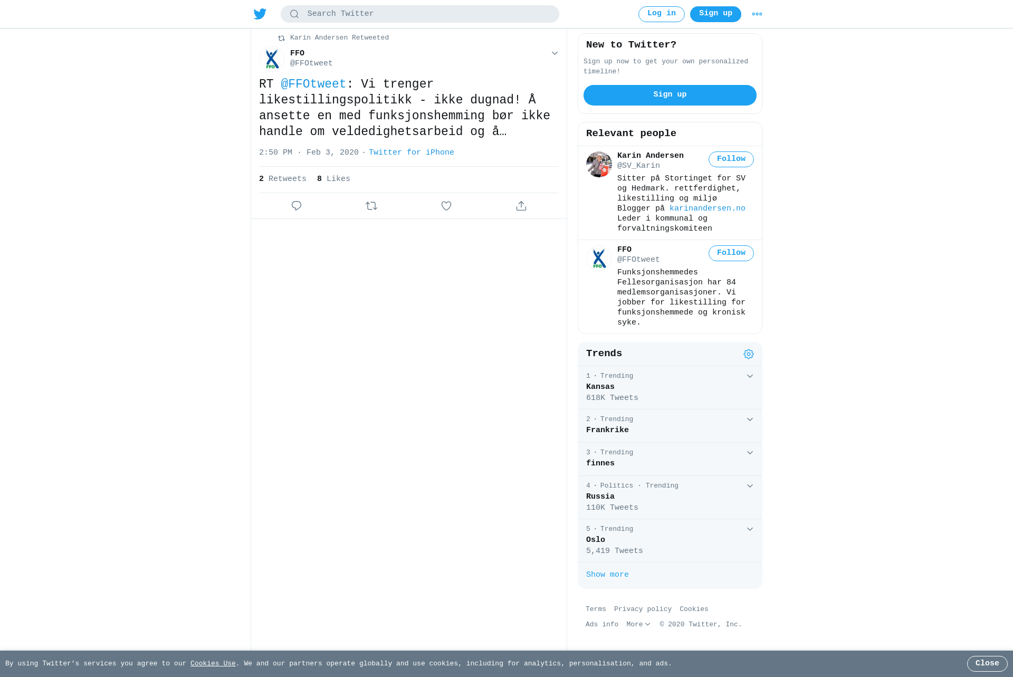
Task: Retweet the FFO tweet
Action: click(x=371, y=206)
